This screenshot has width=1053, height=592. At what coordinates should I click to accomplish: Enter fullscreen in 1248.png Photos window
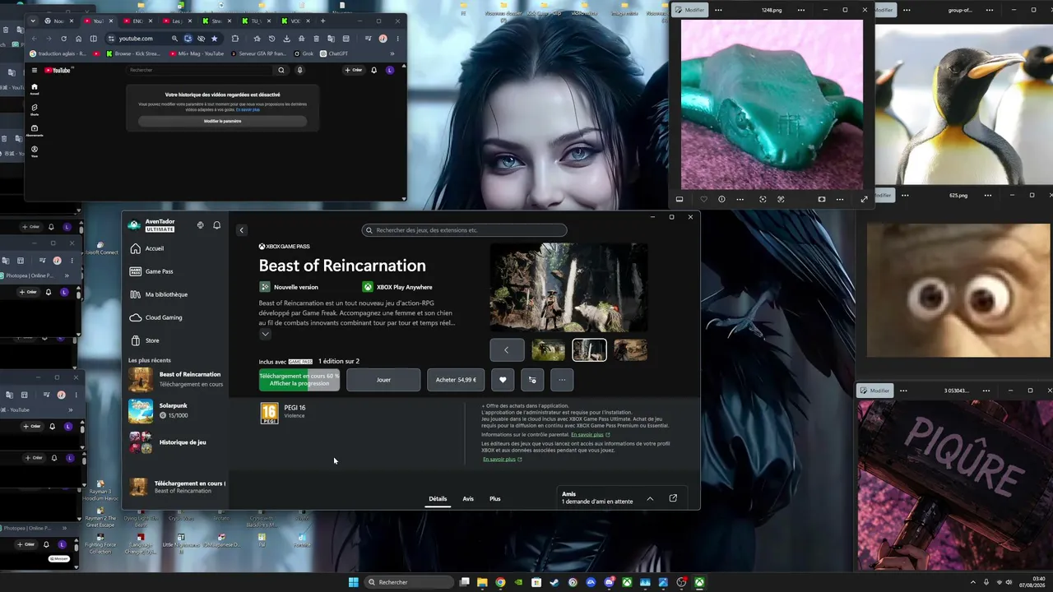click(x=864, y=199)
